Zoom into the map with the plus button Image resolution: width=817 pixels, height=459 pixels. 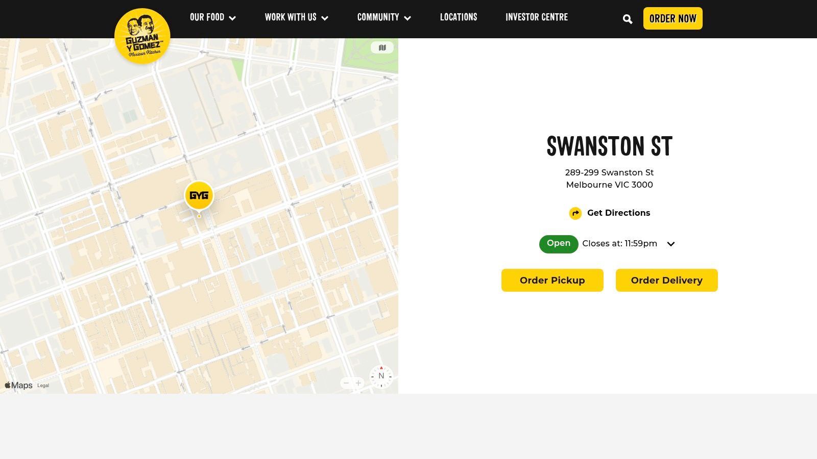coord(358,383)
